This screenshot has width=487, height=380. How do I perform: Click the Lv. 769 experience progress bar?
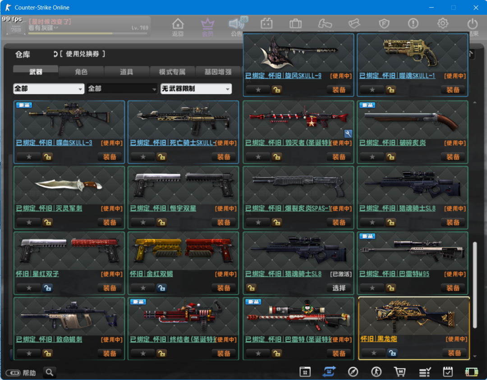click(x=87, y=33)
